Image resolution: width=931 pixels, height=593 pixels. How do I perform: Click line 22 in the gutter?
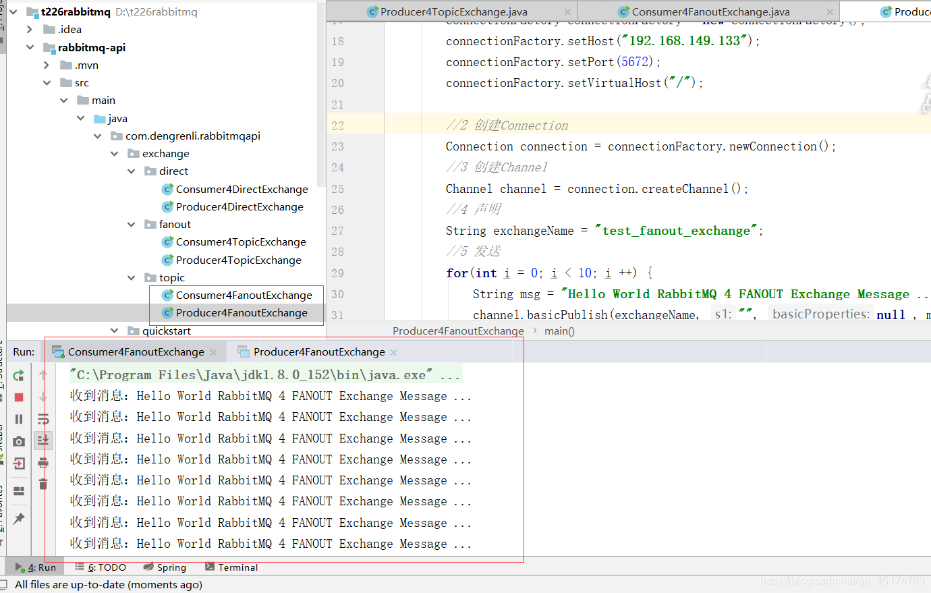tap(338, 125)
